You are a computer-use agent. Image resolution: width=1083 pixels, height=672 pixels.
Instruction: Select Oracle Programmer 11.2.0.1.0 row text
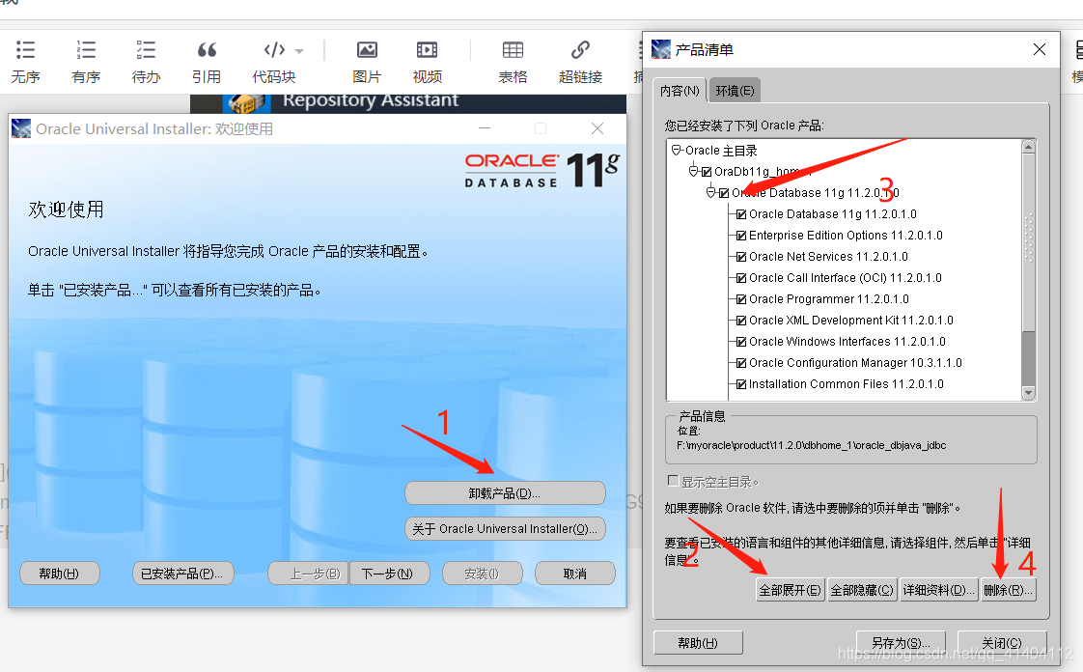(829, 299)
